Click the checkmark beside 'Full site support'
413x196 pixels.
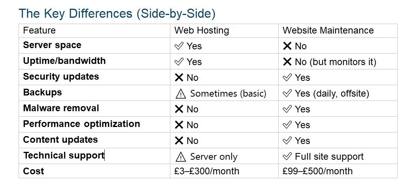[287, 157]
